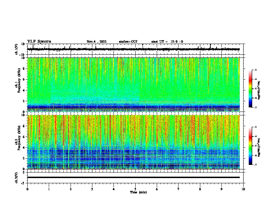Click time axis tick label "0"
This screenshot has height=212, width=274.
coord(27,189)
